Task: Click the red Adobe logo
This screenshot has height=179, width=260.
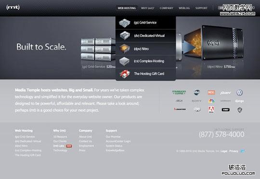Action: [x=211, y=109]
